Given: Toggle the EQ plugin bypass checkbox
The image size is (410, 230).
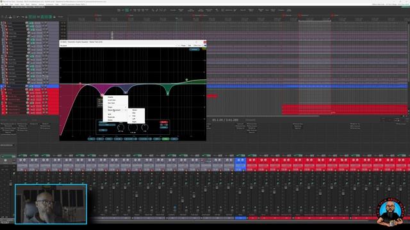Looking at the screenshot, I should [x=205, y=45].
